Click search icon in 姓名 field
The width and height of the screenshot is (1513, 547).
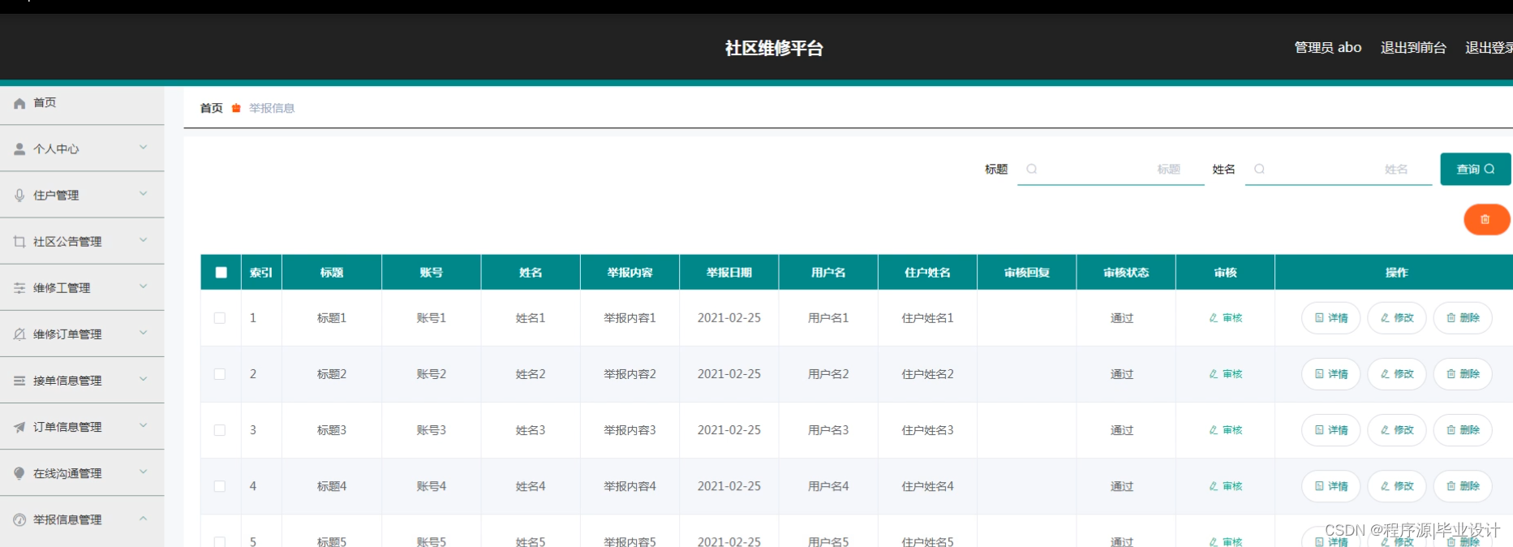click(1260, 169)
